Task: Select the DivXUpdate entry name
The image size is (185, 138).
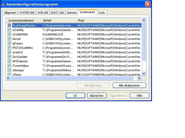Action: pyautogui.click(x=20, y=57)
